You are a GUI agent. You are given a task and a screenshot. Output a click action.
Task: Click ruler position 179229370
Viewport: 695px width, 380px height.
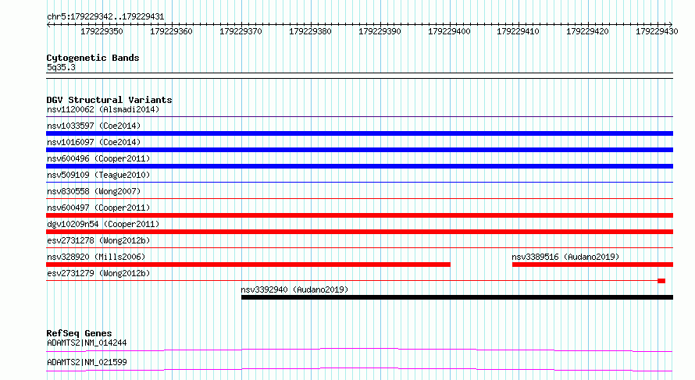coord(241,31)
